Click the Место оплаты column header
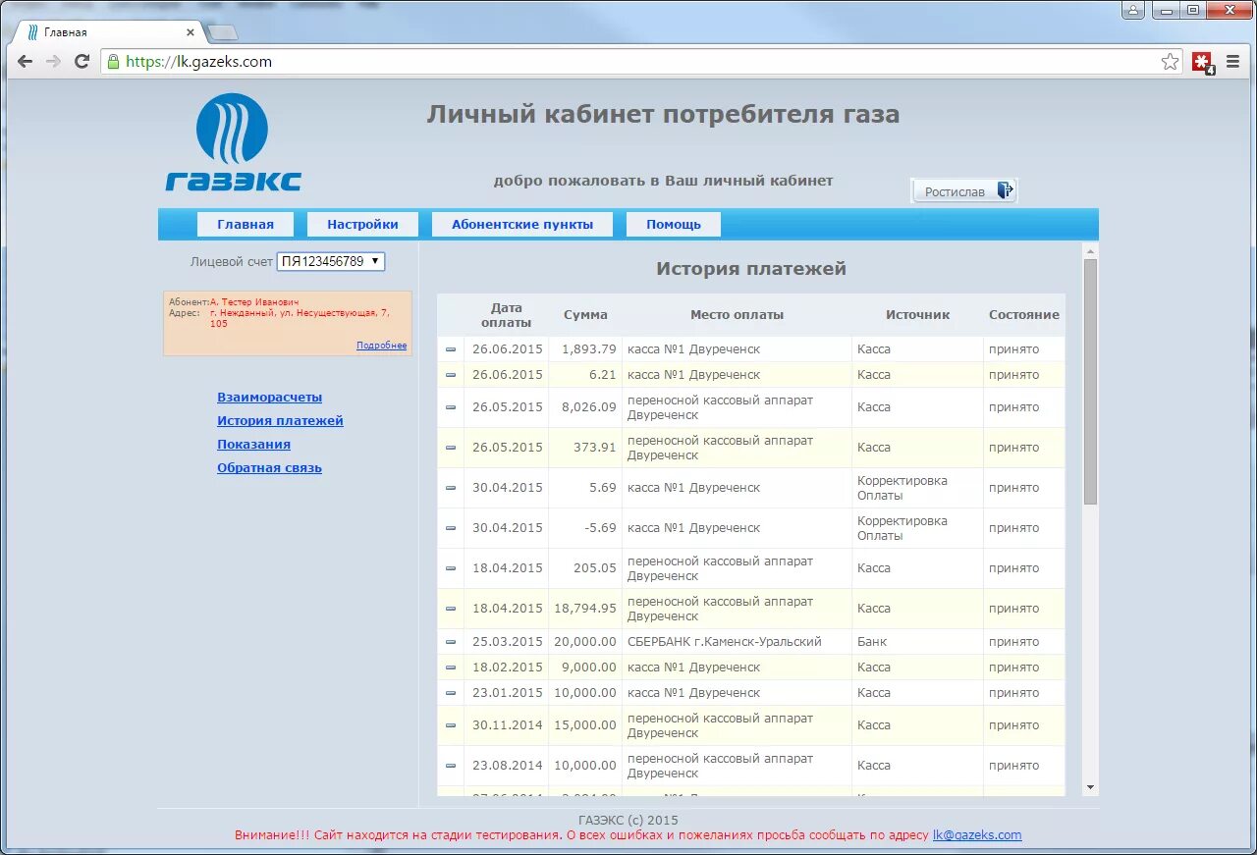This screenshot has height=855, width=1257. (737, 315)
